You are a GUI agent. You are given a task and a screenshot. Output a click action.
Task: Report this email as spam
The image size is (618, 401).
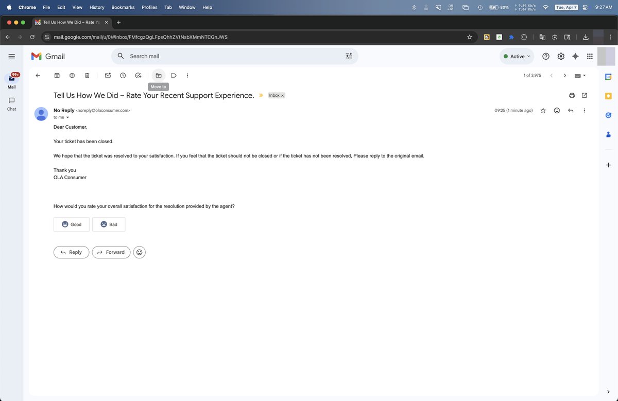point(72,75)
